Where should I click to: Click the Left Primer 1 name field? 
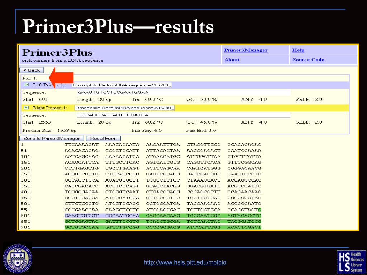click(x=122, y=85)
